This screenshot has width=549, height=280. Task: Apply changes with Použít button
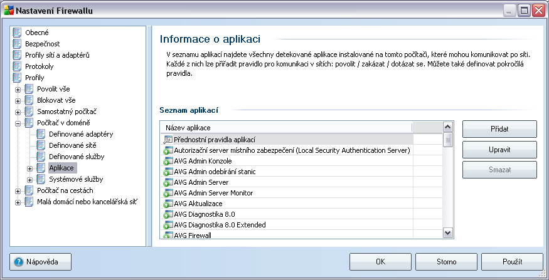[512, 262]
